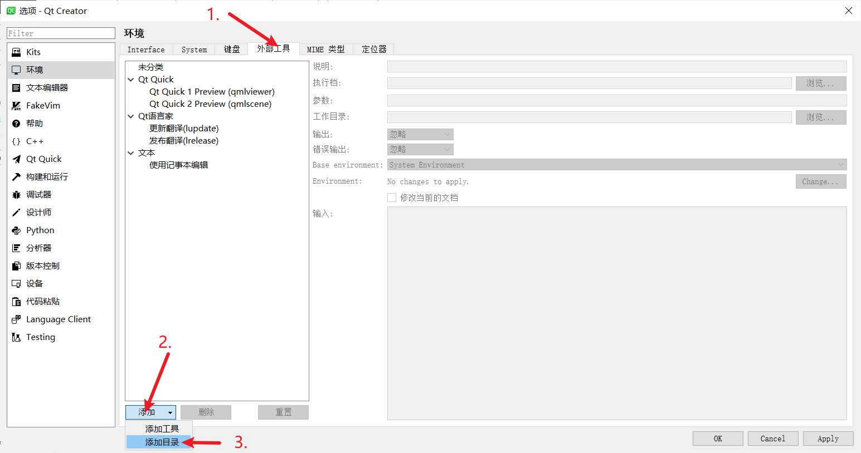This screenshot has height=453, width=861.
Task: Select 更新翻译(lupdate) tree item
Action: click(184, 129)
